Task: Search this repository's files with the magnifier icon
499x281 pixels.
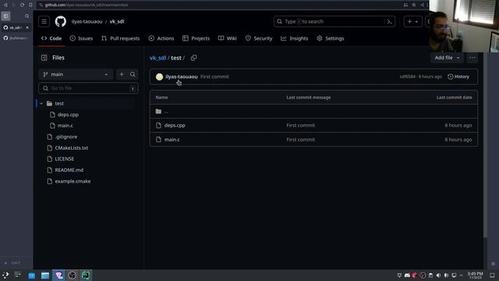Action: (133, 74)
